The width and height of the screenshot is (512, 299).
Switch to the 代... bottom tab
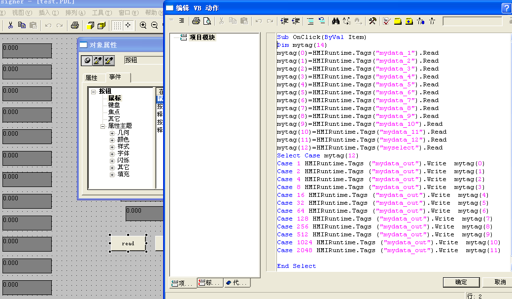click(x=237, y=283)
